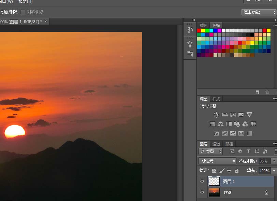Select the Brightness/Contrast adjustment icon
Screen dimensions: 277x201
(216, 115)
